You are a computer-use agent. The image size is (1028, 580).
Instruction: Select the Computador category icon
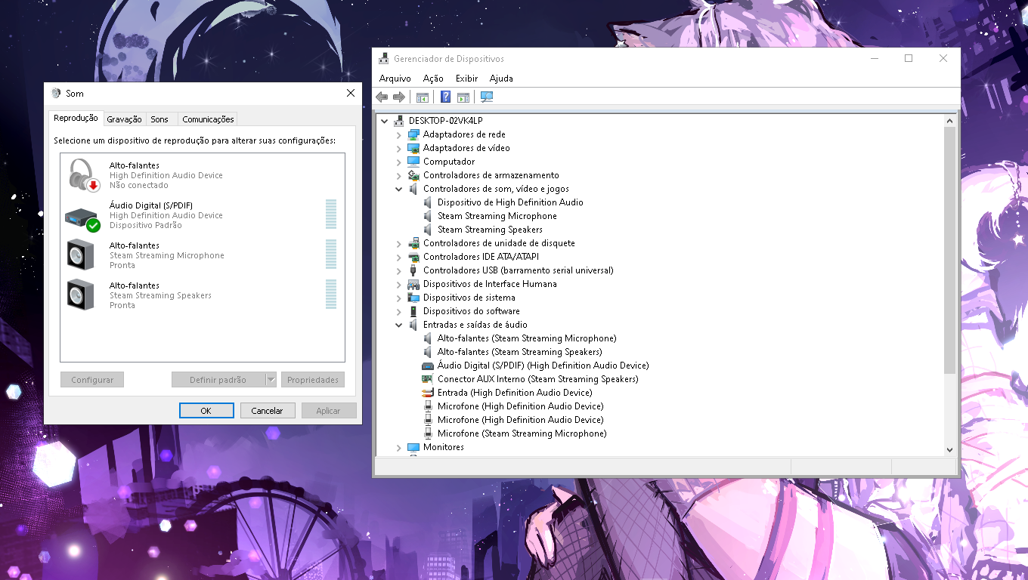coord(413,162)
